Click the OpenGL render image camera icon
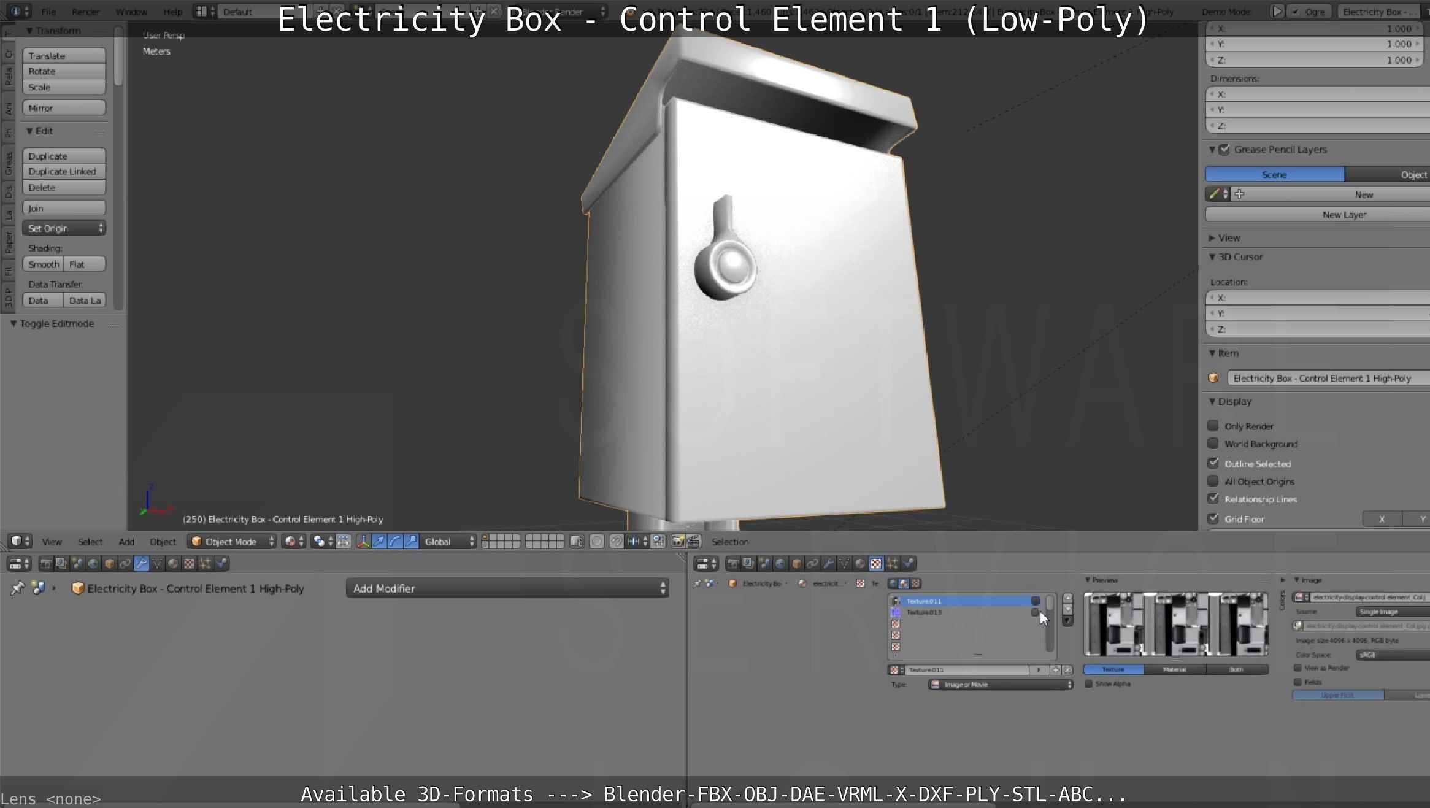This screenshot has width=1430, height=808. click(678, 541)
